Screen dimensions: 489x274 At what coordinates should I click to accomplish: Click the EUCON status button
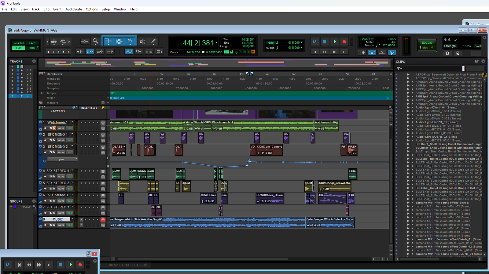(x=427, y=45)
